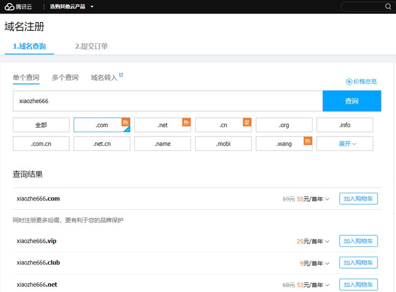Image resolution: width=396 pixels, height=292 pixels.
Task: Toggle the .org suffix filter
Action: pos(284,125)
